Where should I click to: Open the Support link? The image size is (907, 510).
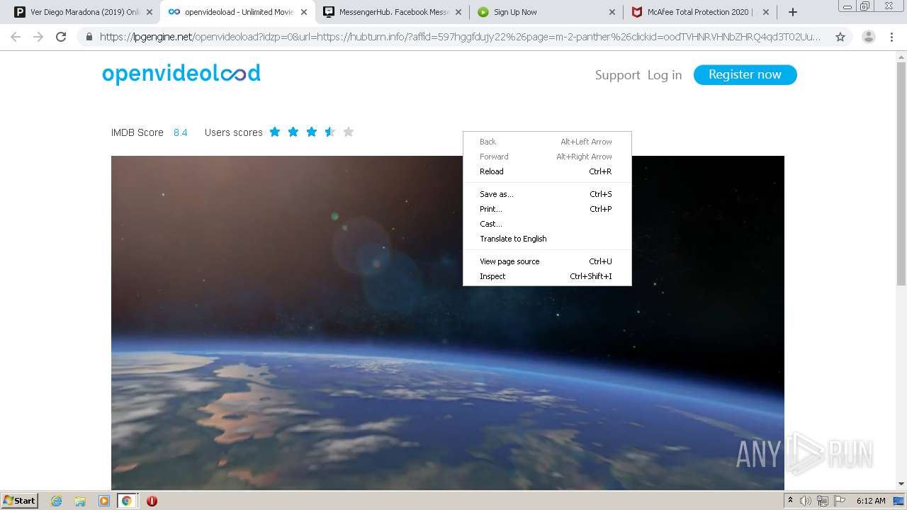617,75
